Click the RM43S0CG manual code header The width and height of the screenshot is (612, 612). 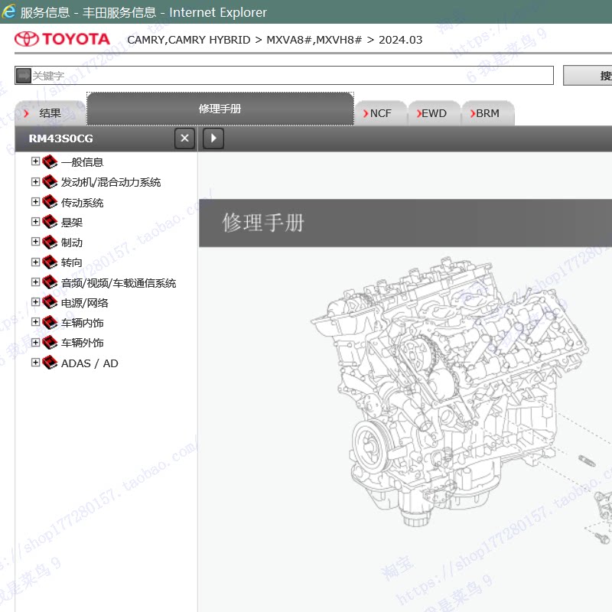61,138
